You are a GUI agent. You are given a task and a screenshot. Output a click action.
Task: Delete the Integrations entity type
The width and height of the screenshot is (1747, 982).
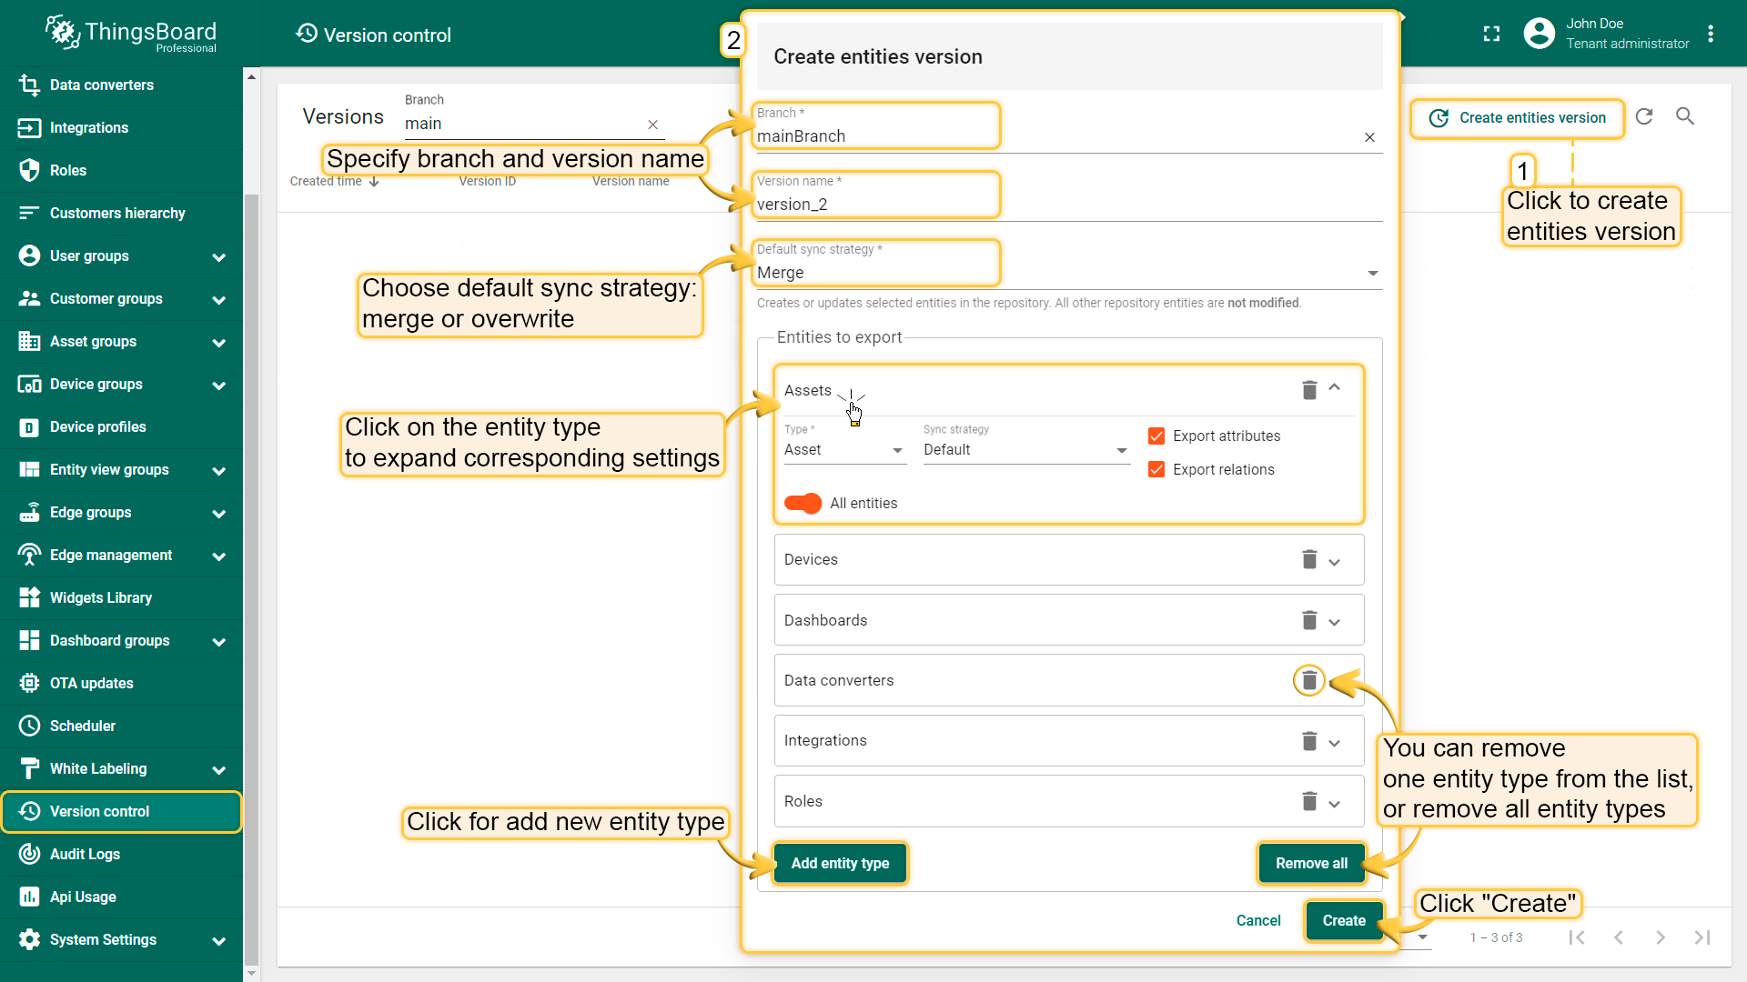click(x=1309, y=741)
